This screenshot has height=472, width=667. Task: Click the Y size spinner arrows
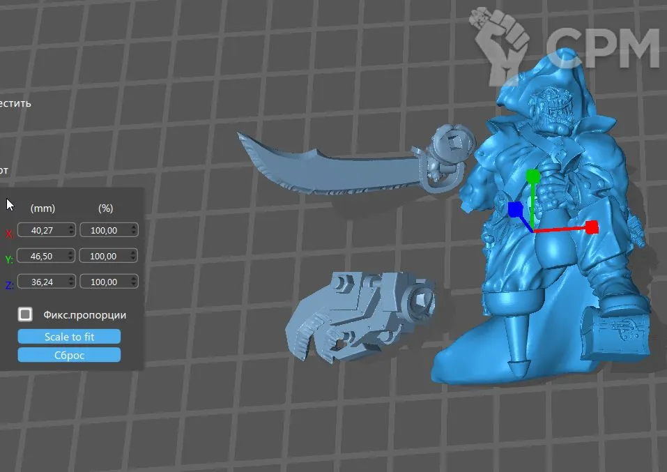click(71, 256)
